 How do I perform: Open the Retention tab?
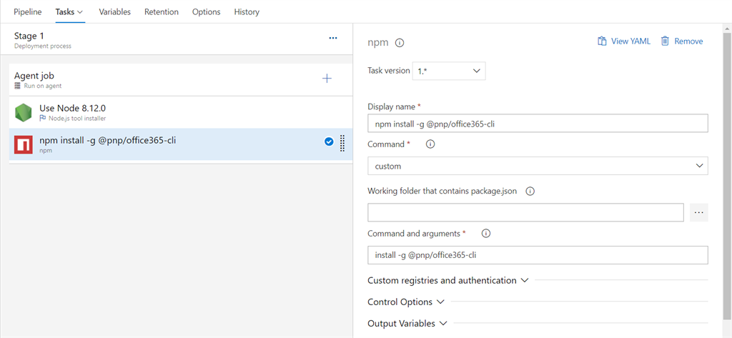point(162,11)
